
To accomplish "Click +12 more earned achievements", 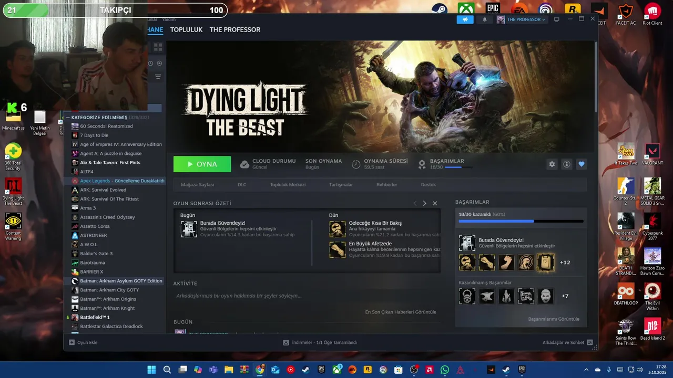I will click(565, 262).
